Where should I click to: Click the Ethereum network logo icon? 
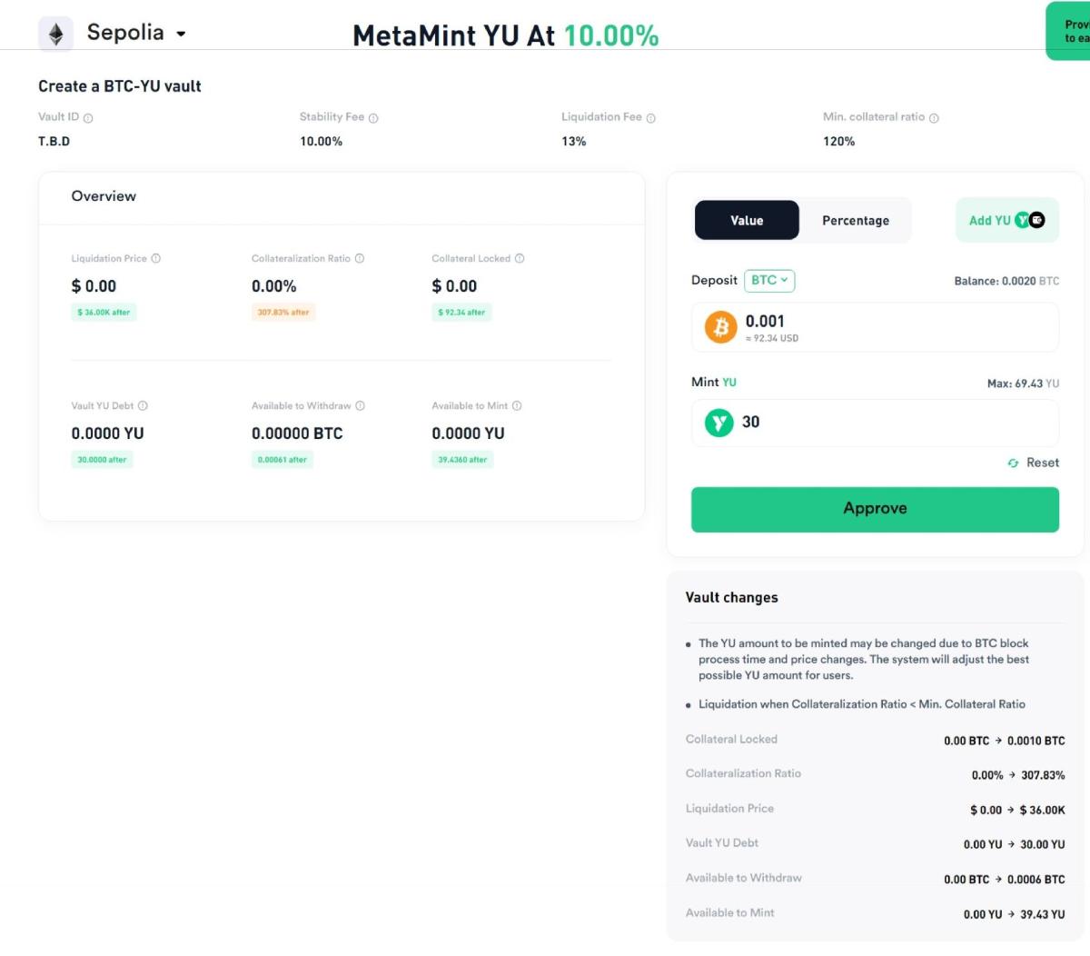pyautogui.click(x=55, y=35)
